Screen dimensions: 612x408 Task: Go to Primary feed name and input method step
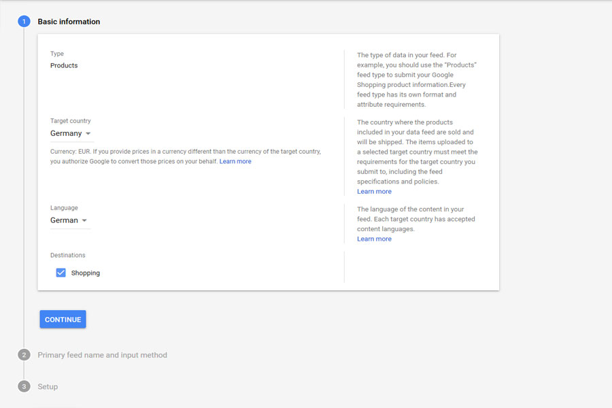pyautogui.click(x=102, y=355)
